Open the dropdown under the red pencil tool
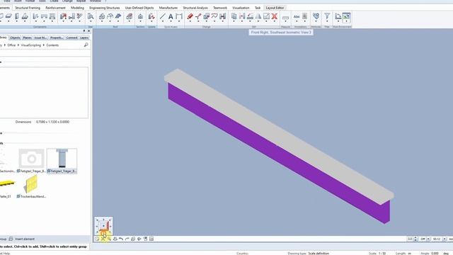The height and width of the screenshot is (255, 453). pyautogui.click(x=190, y=22)
